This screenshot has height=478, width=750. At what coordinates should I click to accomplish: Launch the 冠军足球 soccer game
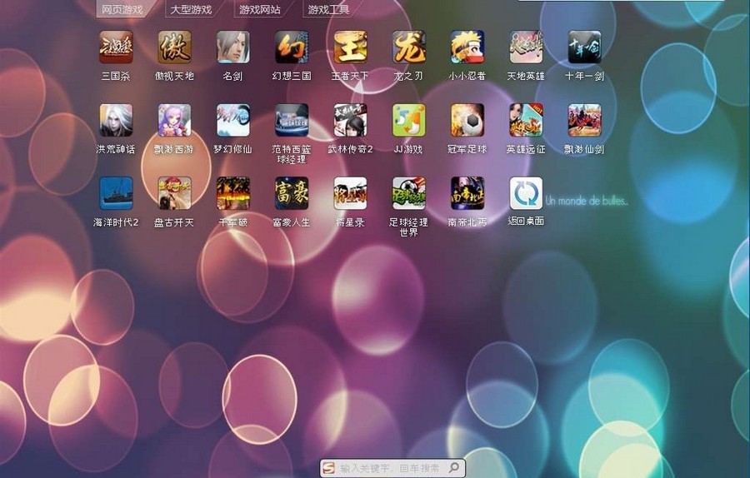coord(467,121)
